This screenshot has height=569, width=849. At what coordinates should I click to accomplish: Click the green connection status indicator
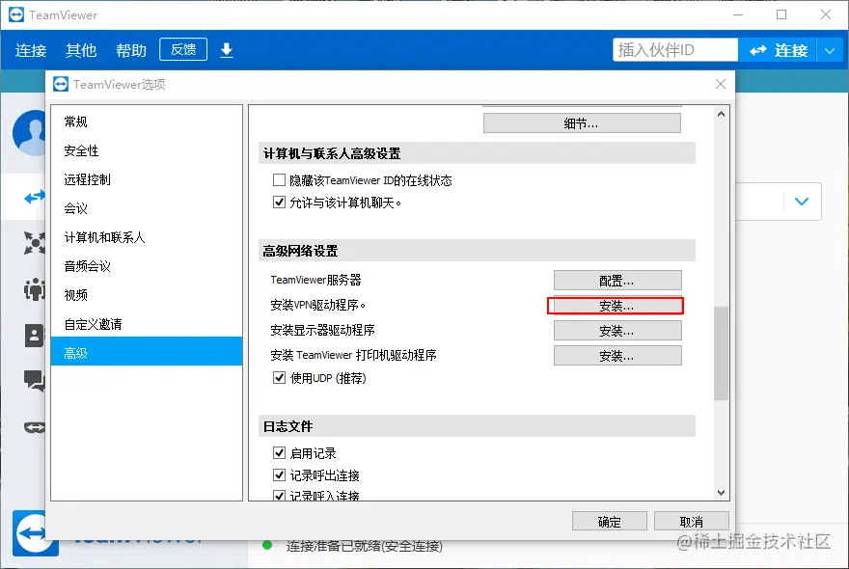click(x=267, y=545)
